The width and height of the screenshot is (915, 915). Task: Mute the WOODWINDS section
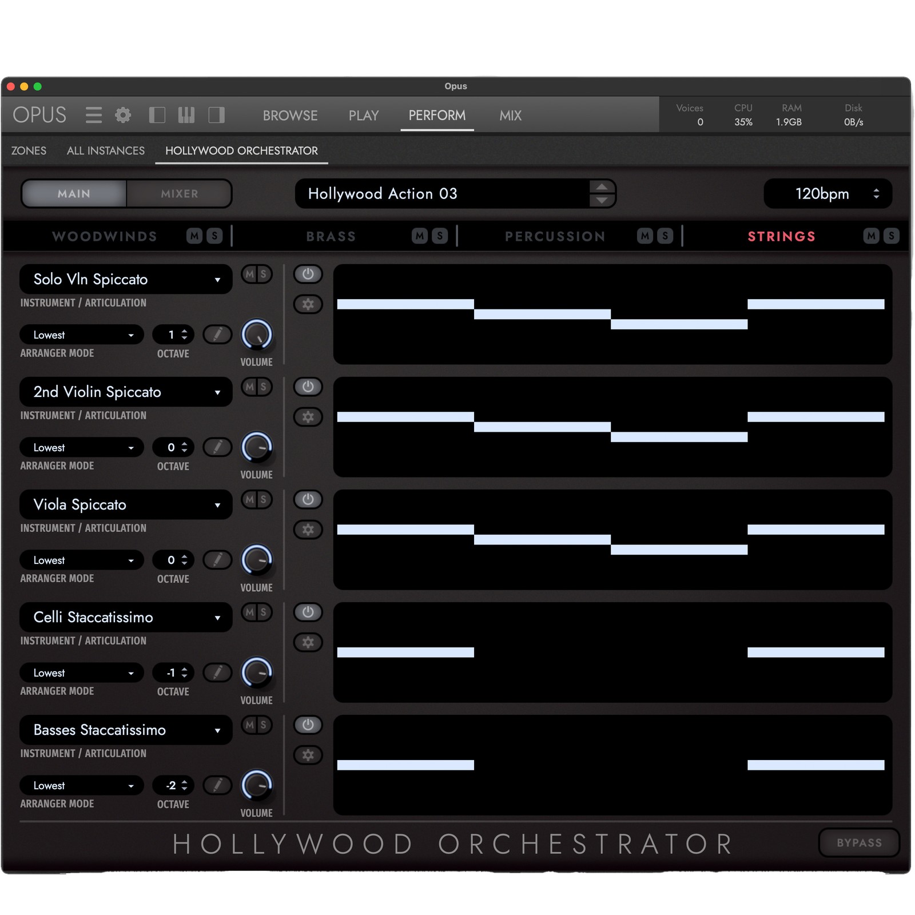[193, 236]
